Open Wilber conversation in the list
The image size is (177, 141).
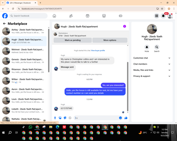tap(24, 81)
